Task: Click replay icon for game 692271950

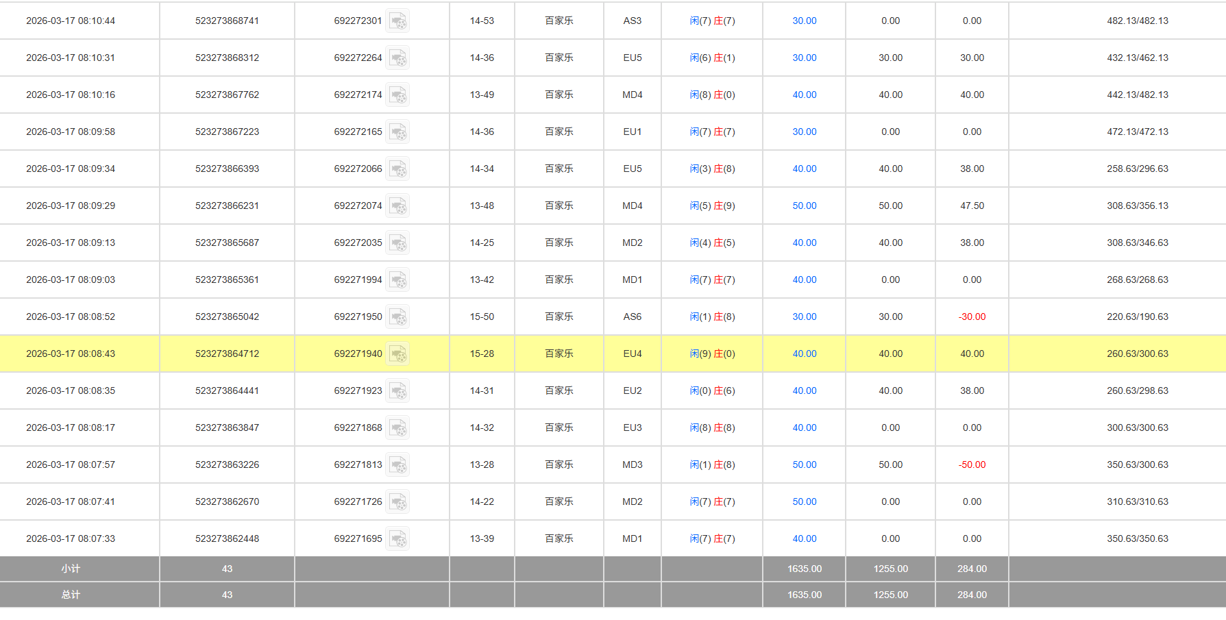Action: [x=397, y=317]
